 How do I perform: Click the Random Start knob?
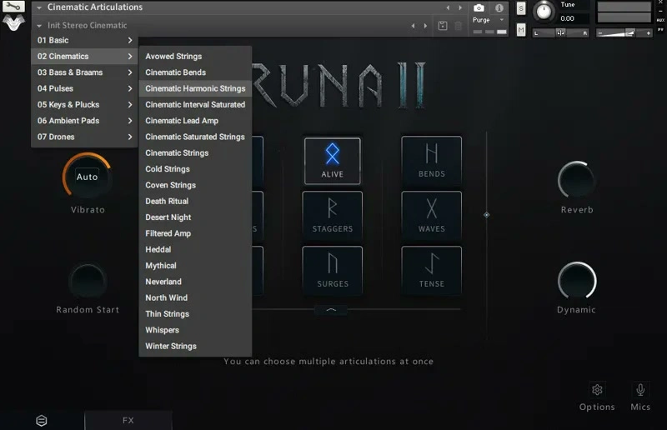pos(88,281)
